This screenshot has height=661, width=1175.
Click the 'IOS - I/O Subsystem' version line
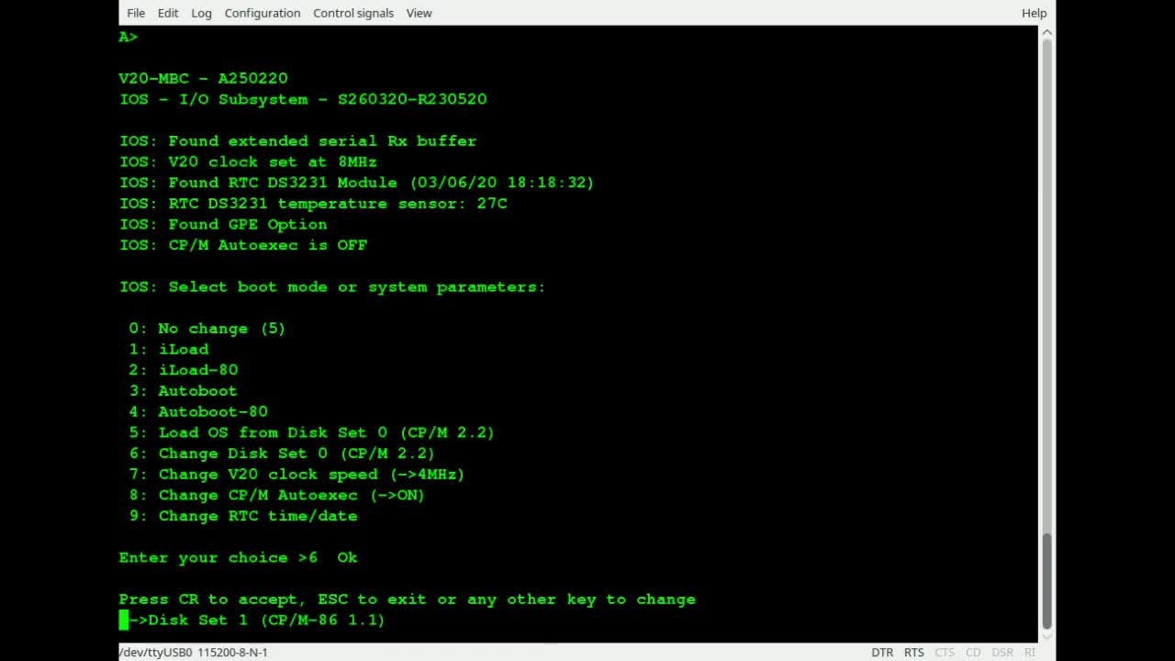point(303,99)
